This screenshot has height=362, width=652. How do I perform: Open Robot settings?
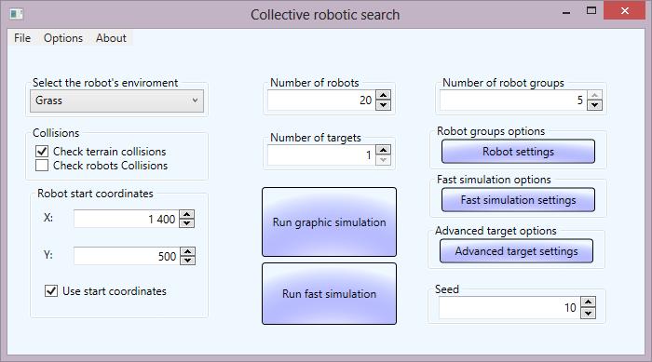pyautogui.click(x=518, y=152)
